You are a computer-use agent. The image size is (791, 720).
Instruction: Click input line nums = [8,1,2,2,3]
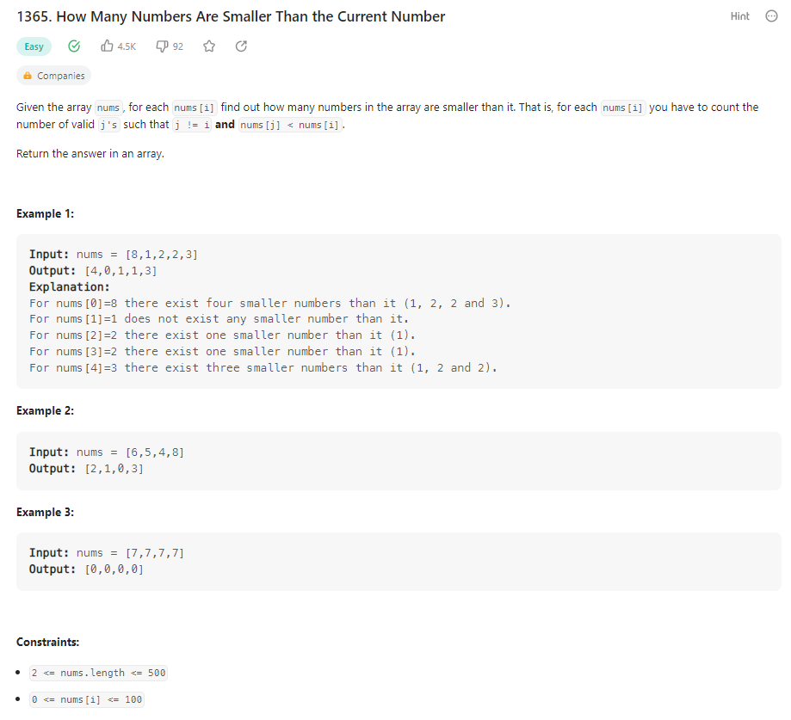114,254
